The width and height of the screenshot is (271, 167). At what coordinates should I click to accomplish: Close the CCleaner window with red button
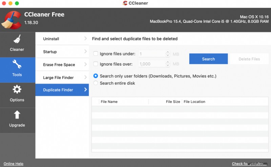click(x=4, y=3)
